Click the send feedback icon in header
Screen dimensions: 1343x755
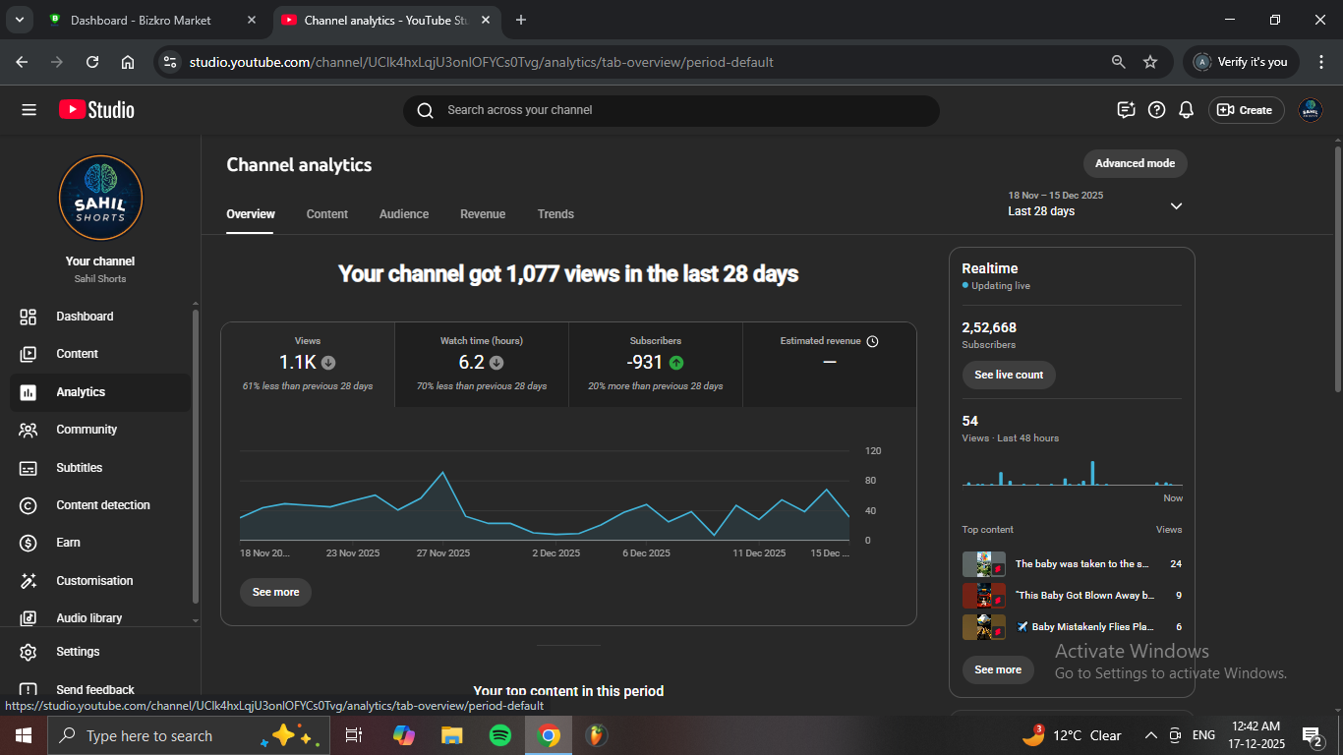pos(1127,110)
